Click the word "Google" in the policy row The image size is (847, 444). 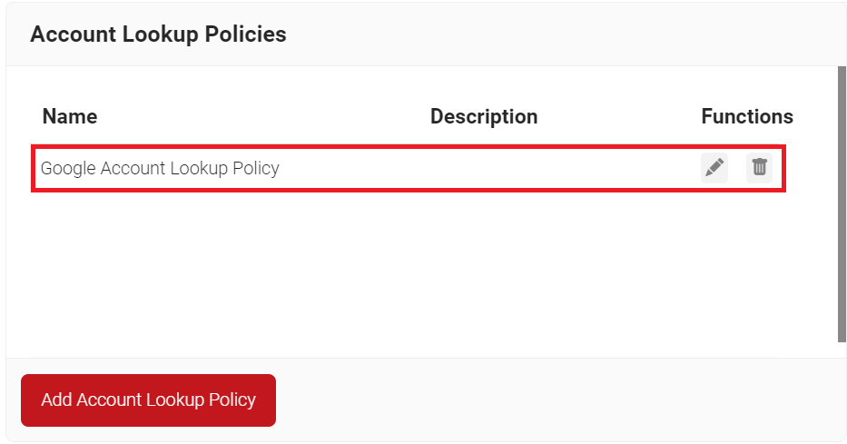pyautogui.click(x=68, y=168)
